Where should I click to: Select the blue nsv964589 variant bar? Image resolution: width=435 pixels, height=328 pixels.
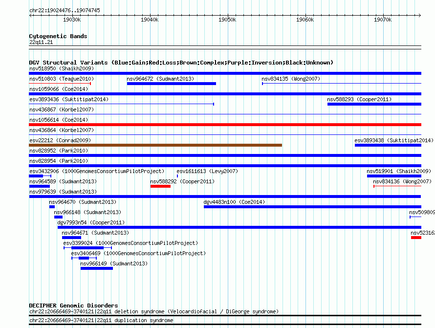point(40,186)
